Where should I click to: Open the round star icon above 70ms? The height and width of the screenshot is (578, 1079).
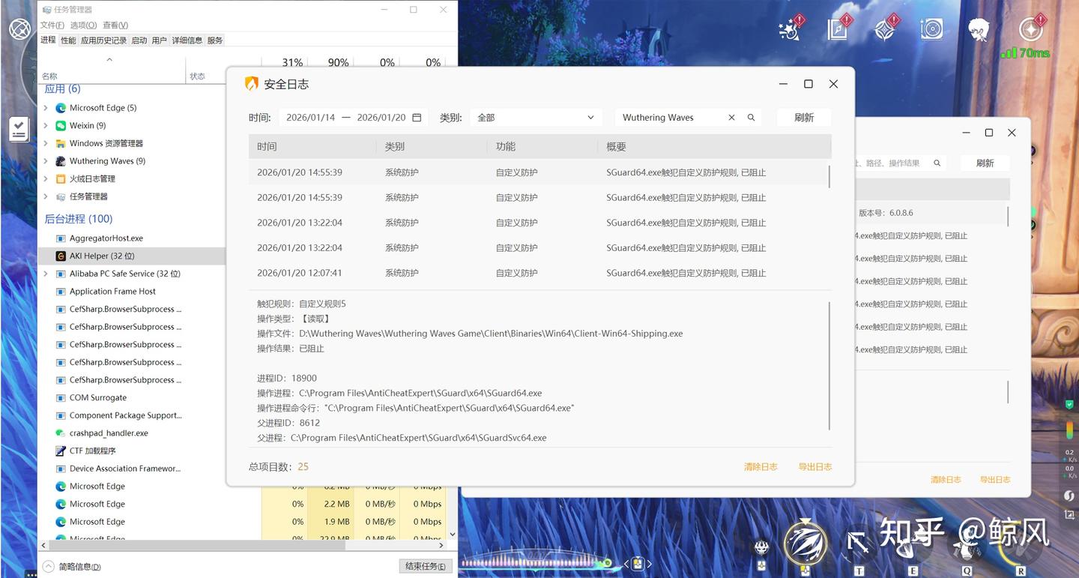[1031, 28]
